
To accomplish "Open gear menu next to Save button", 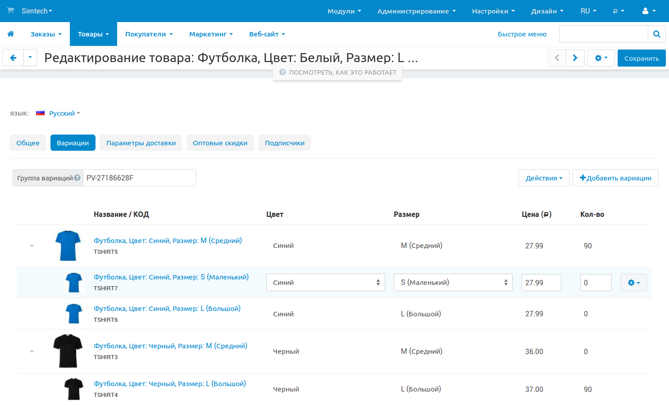I will pyautogui.click(x=601, y=58).
